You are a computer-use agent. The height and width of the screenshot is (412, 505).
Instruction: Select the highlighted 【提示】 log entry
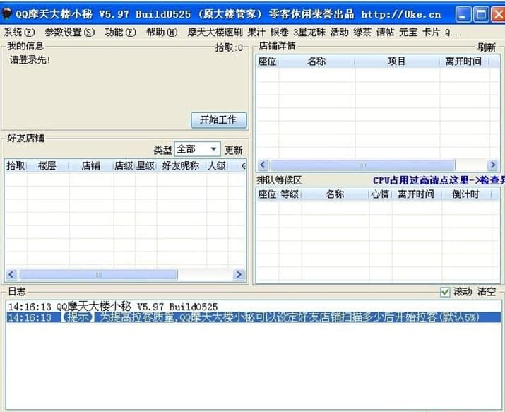254,317
